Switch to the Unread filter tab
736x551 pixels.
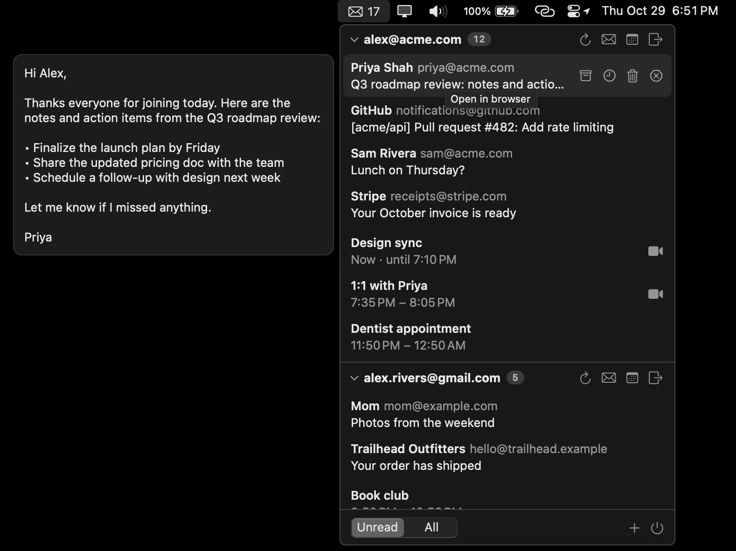(x=377, y=527)
